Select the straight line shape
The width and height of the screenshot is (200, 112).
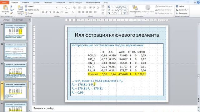[x=112, y=7]
